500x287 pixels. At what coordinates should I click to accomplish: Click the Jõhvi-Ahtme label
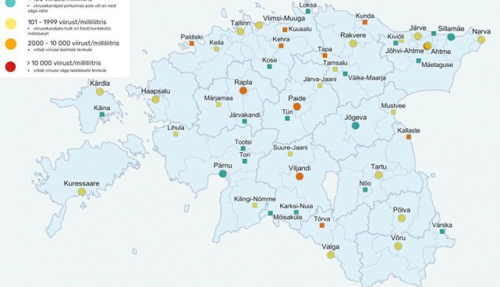click(404, 51)
